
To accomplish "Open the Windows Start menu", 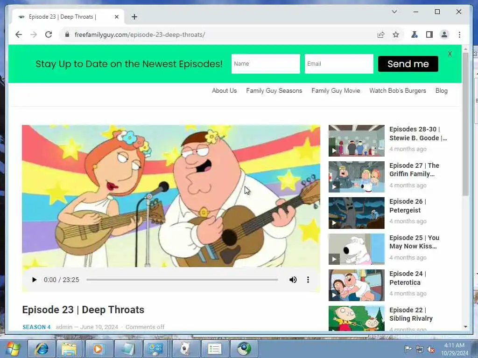I will coord(13,349).
